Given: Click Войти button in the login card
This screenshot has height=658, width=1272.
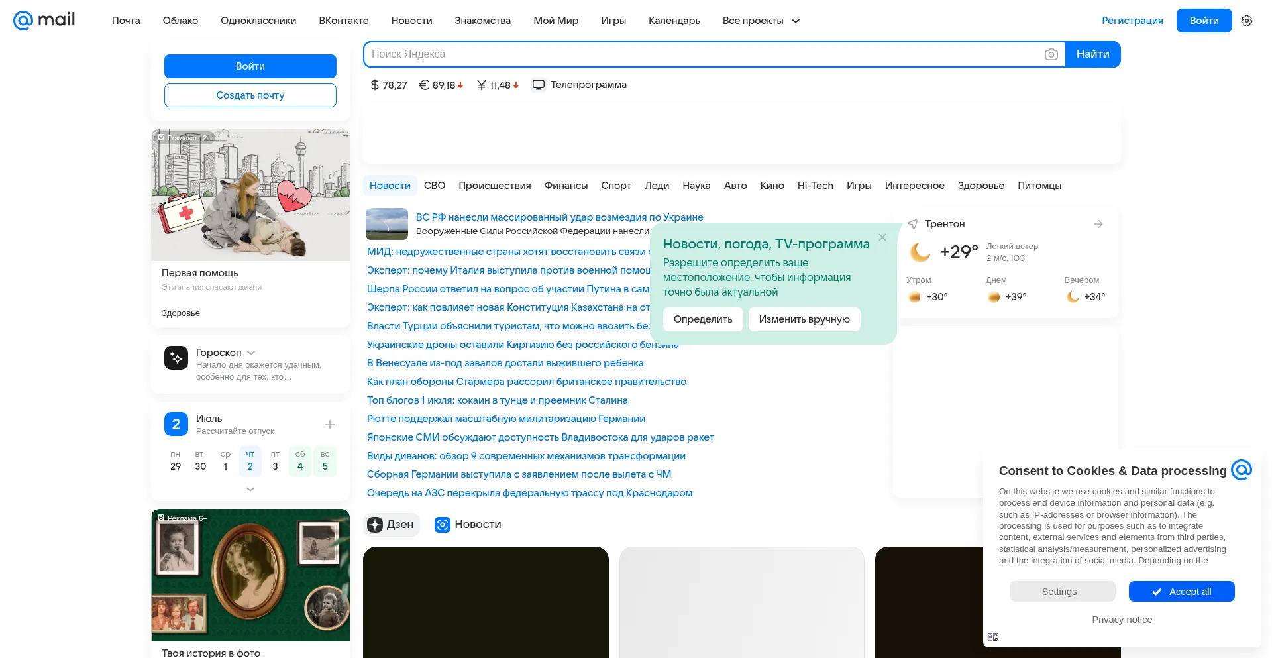Looking at the screenshot, I should [250, 66].
